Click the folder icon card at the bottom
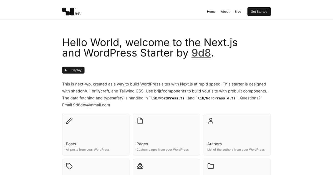This screenshot has width=333, height=175. (x=210, y=166)
